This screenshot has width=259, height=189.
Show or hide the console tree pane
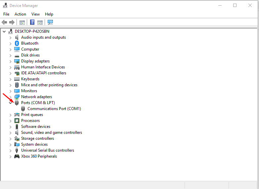22,22
